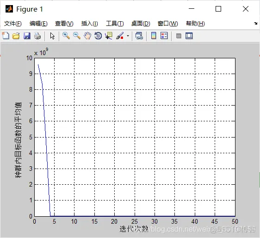Screen dimensions: 260x238
Task: Click the x 10^9 exponent label
Action: pyautogui.click(x=41, y=52)
